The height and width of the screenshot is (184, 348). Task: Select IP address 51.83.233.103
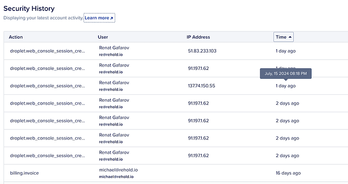(202, 51)
